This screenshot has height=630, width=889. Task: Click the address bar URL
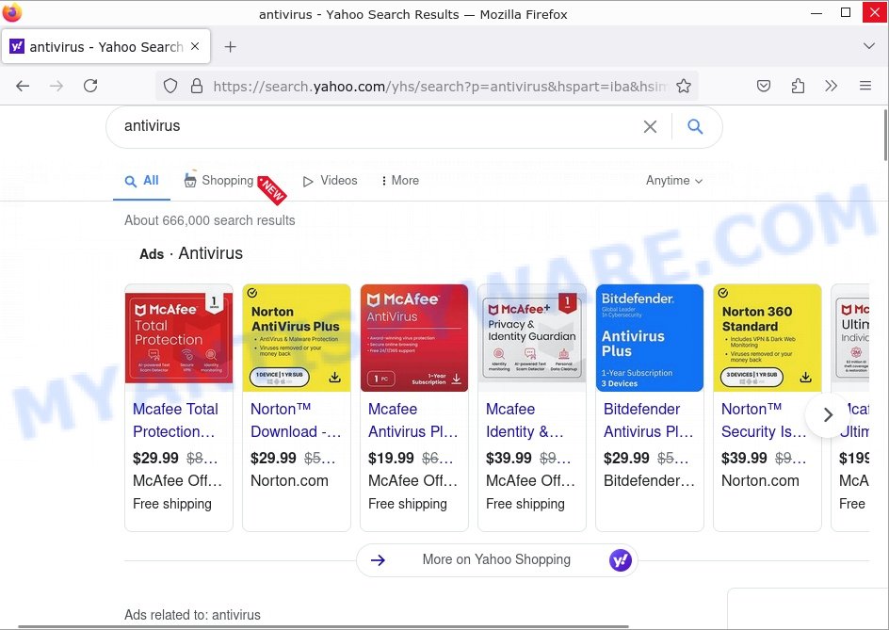440,87
